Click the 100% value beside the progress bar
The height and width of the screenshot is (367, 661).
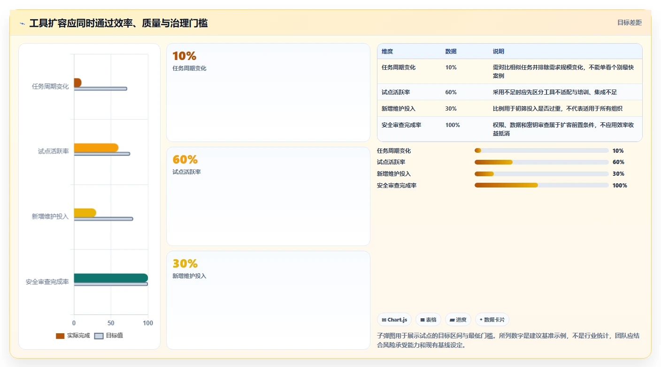(620, 185)
